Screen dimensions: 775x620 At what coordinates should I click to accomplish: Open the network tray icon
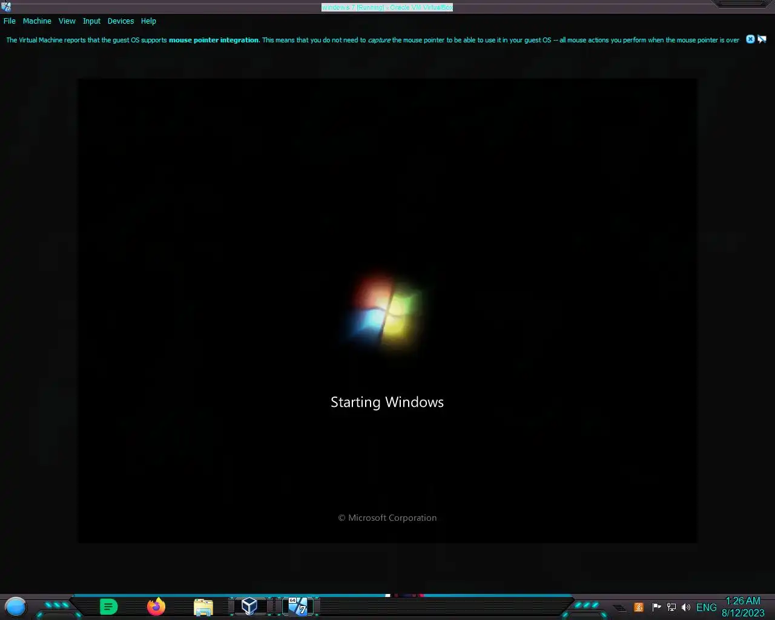coord(671,607)
